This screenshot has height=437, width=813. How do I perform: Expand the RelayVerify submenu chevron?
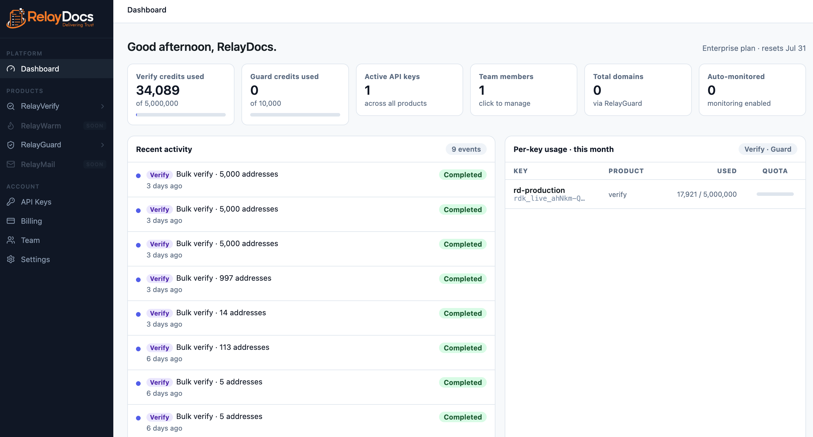click(103, 106)
